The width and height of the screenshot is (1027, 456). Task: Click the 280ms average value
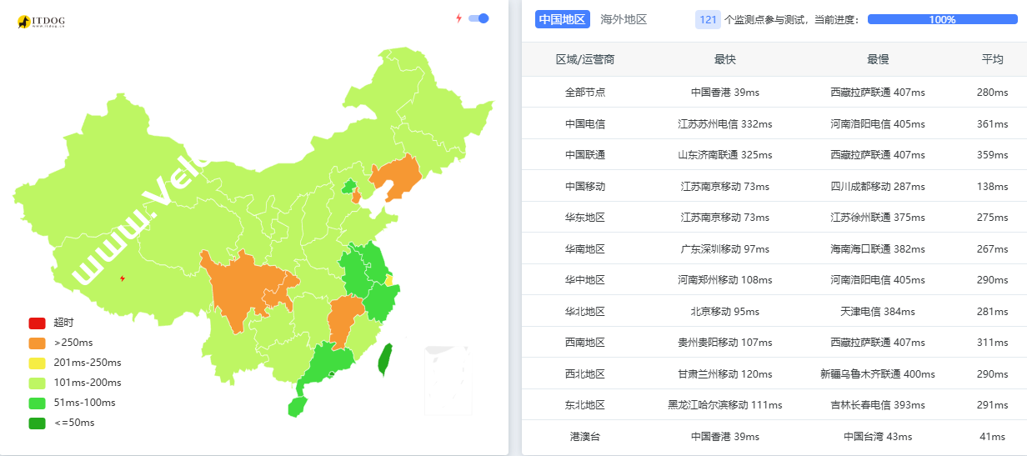[x=992, y=92]
